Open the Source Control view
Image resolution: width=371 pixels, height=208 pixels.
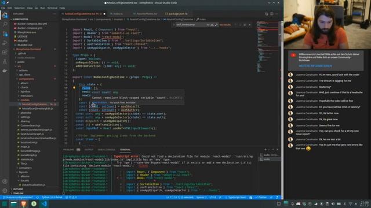[5, 34]
